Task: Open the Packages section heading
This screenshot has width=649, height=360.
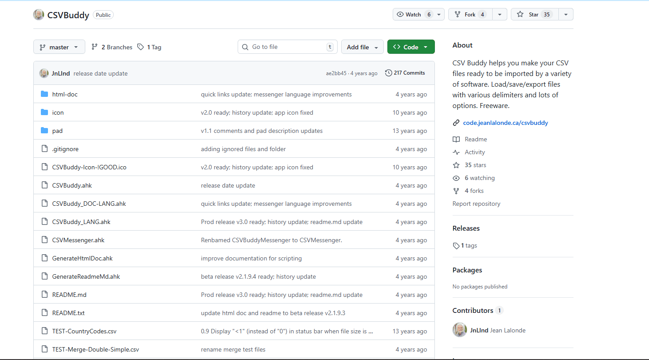Action: (x=467, y=270)
